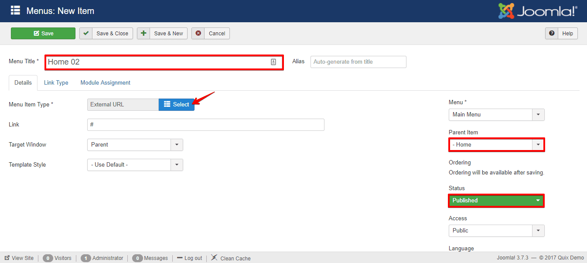Open View Site from the status bar
Image resolution: width=587 pixels, height=263 pixels.
click(x=19, y=258)
